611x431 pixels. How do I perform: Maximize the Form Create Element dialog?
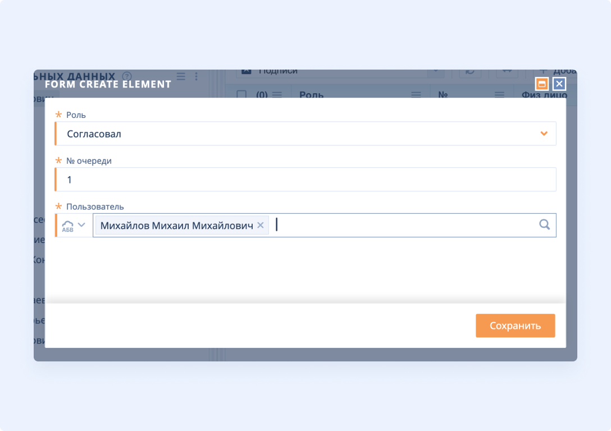542,84
